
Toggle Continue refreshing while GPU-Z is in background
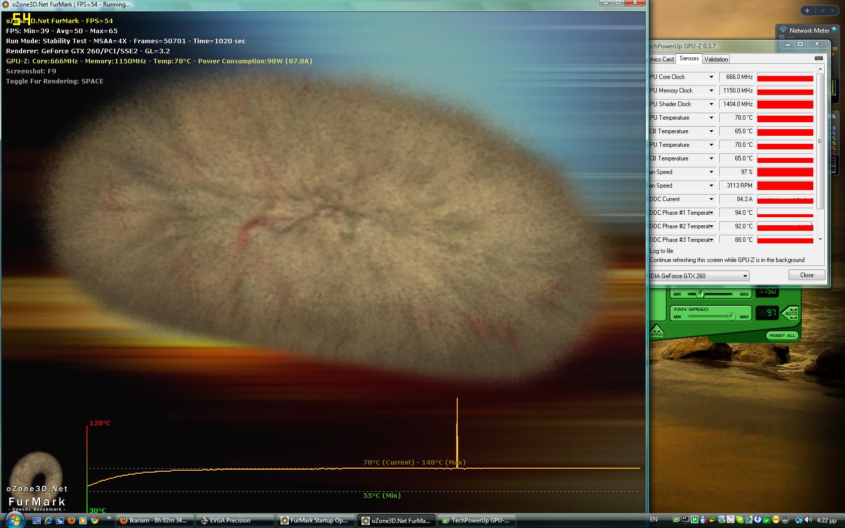727,260
